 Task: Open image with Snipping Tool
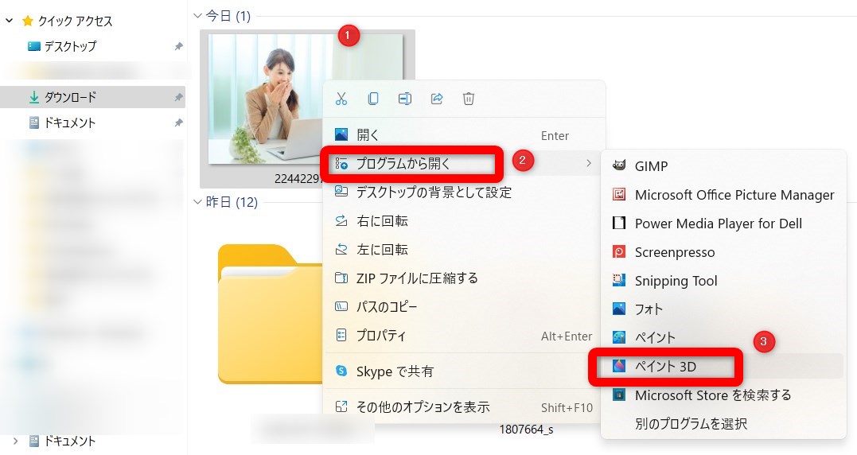coord(676,281)
